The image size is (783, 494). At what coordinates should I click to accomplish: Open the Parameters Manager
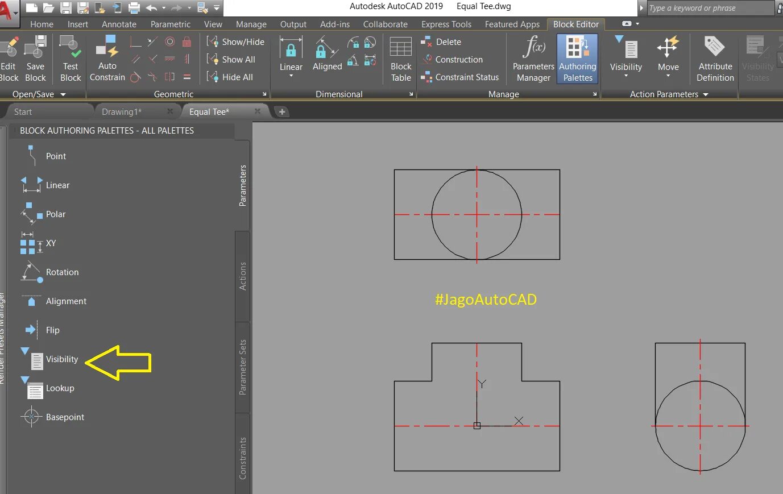pyautogui.click(x=533, y=59)
